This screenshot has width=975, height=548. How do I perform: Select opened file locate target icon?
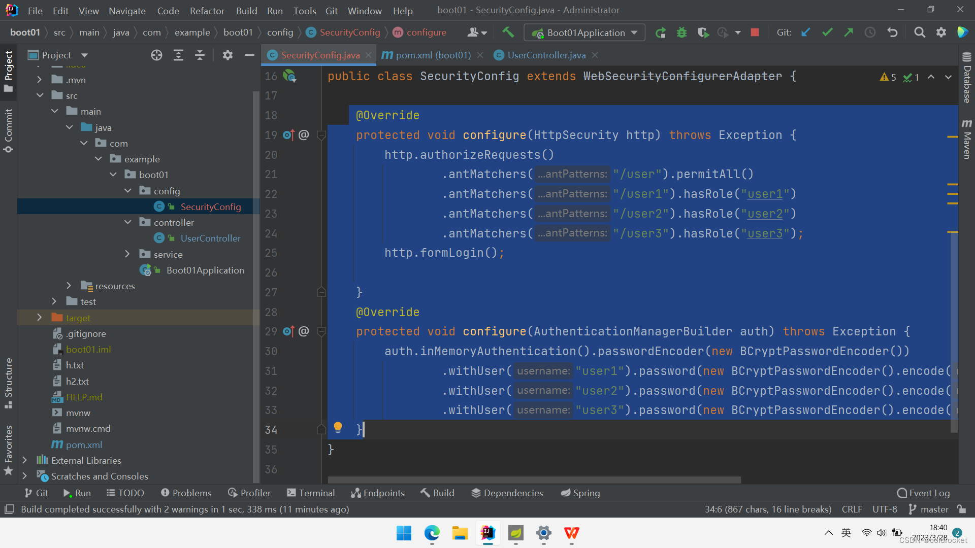coord(156,55)
